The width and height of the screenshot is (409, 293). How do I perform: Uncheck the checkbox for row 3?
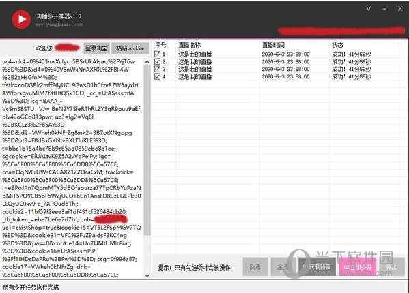click(157, 69)
